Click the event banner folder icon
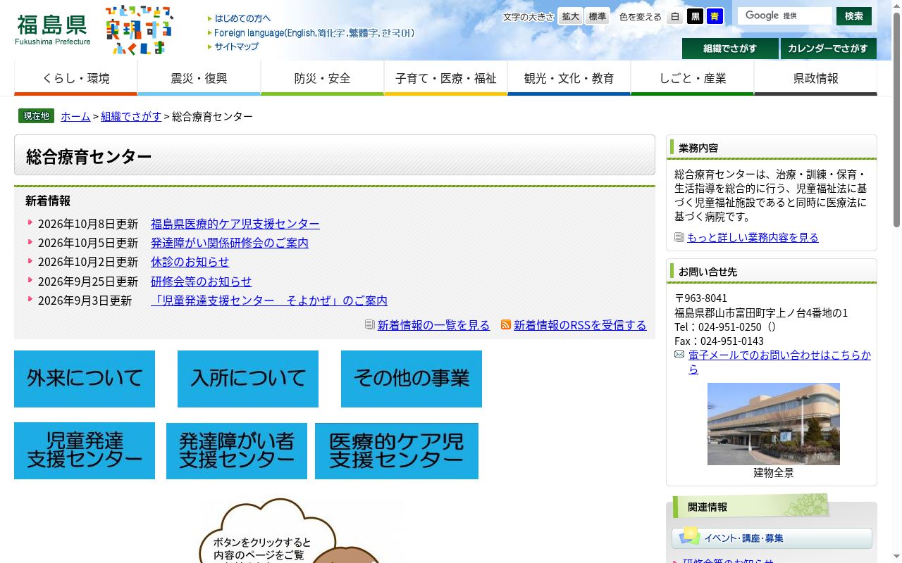 coord(689,537)
